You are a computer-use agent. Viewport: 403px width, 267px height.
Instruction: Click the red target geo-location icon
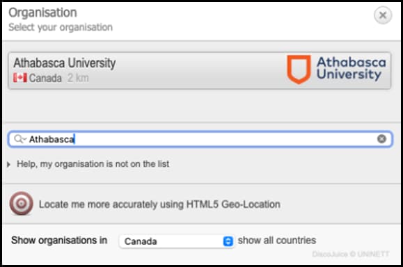22,203
